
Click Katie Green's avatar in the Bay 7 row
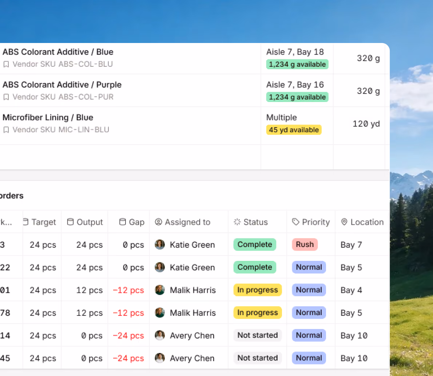point(160,245)
